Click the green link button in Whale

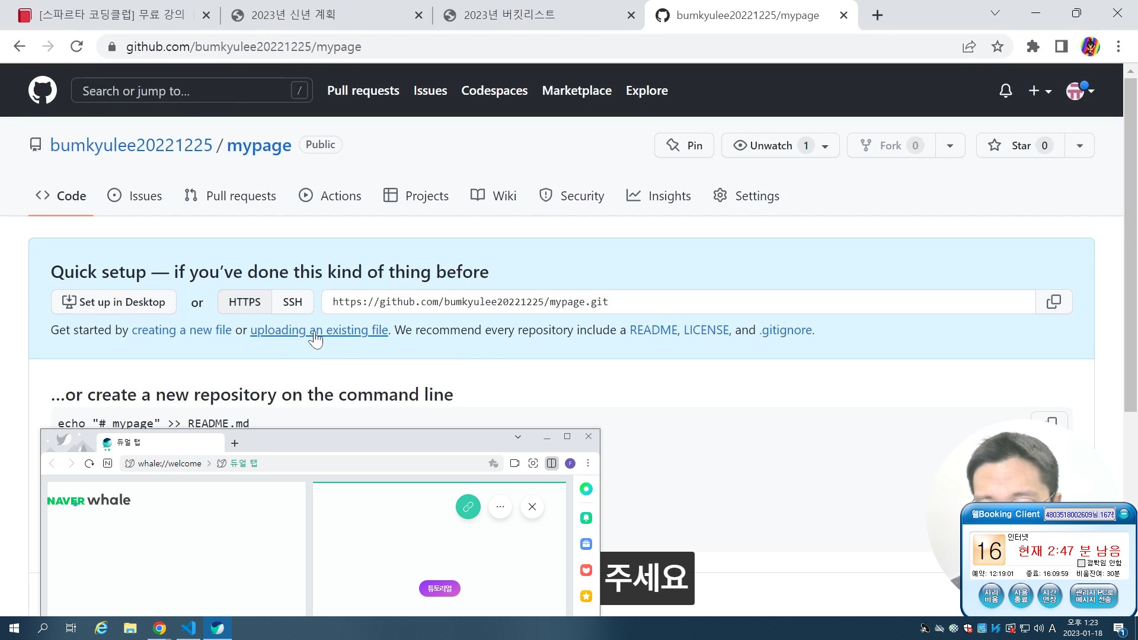[x=468, y=507]
